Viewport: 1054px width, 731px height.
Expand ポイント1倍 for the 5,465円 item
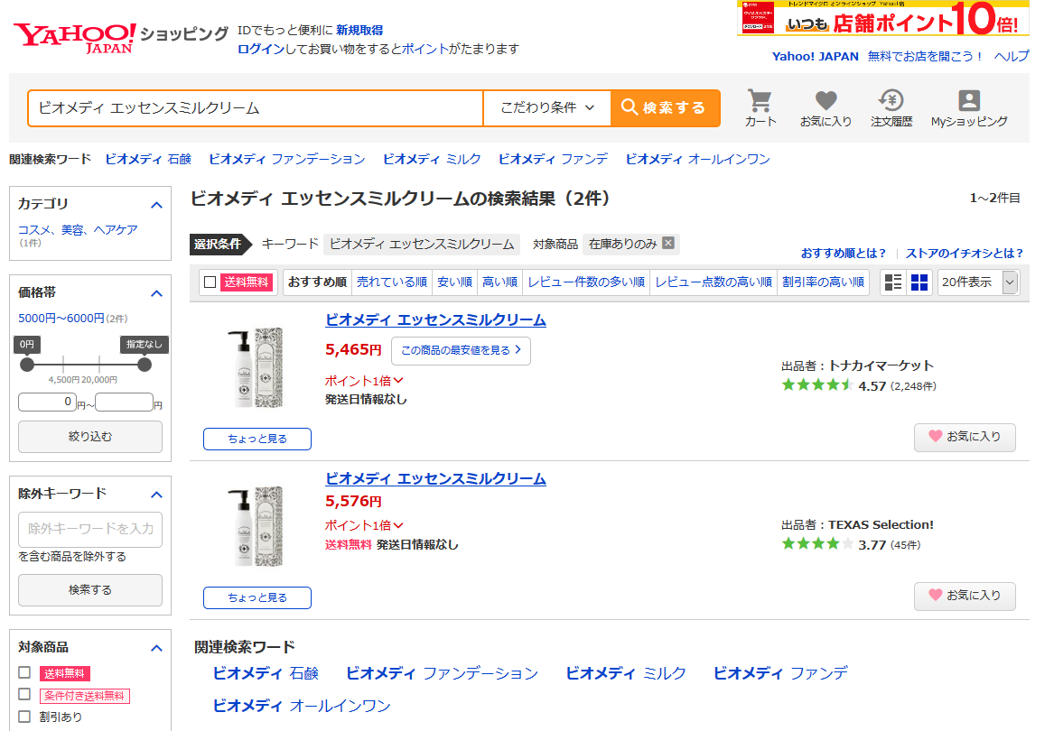coord(364,381)
